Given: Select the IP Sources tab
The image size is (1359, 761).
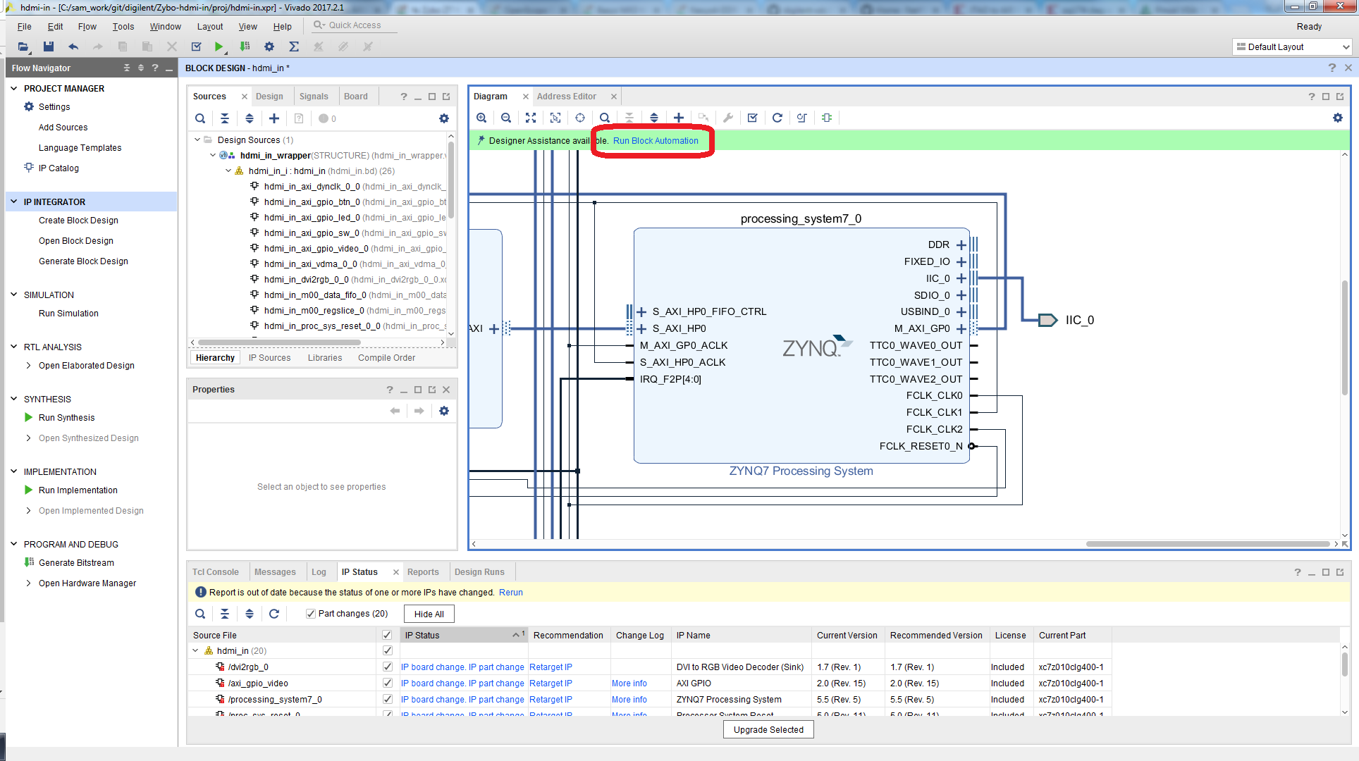Looking at the screenshot, I should tap(269, 357).
